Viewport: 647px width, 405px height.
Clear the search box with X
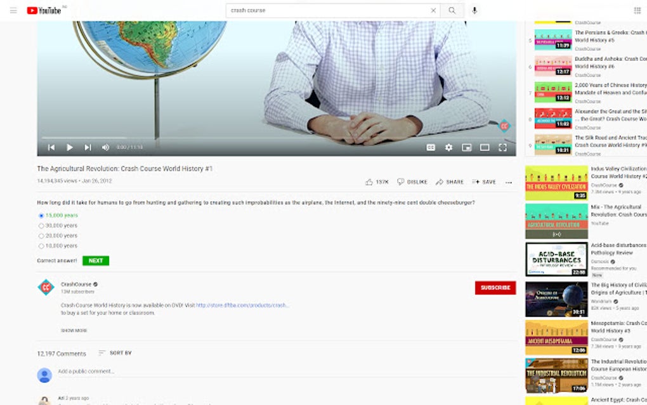433,10
